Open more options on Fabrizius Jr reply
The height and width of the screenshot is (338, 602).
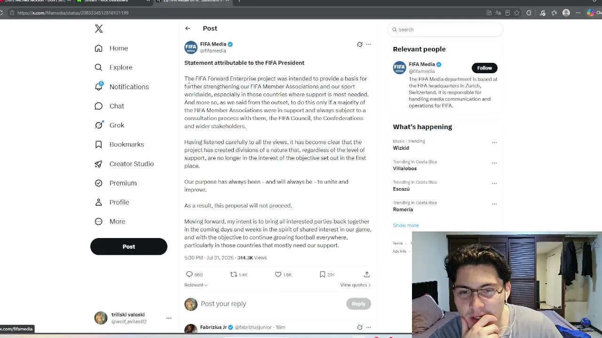(368, 327)
